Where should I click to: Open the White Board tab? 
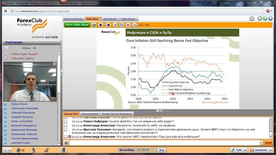tap(110, 19)
